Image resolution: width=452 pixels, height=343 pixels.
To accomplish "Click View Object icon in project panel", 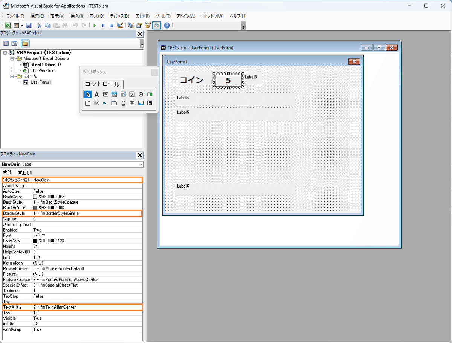I will pos(14,44).
